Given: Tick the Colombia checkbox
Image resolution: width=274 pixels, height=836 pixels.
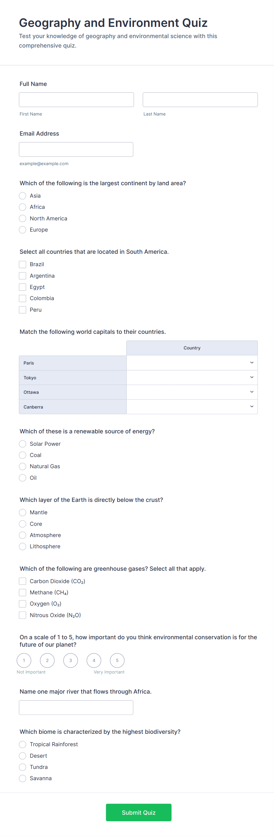Looking at the screenshot, I should (x=22, y=298).
